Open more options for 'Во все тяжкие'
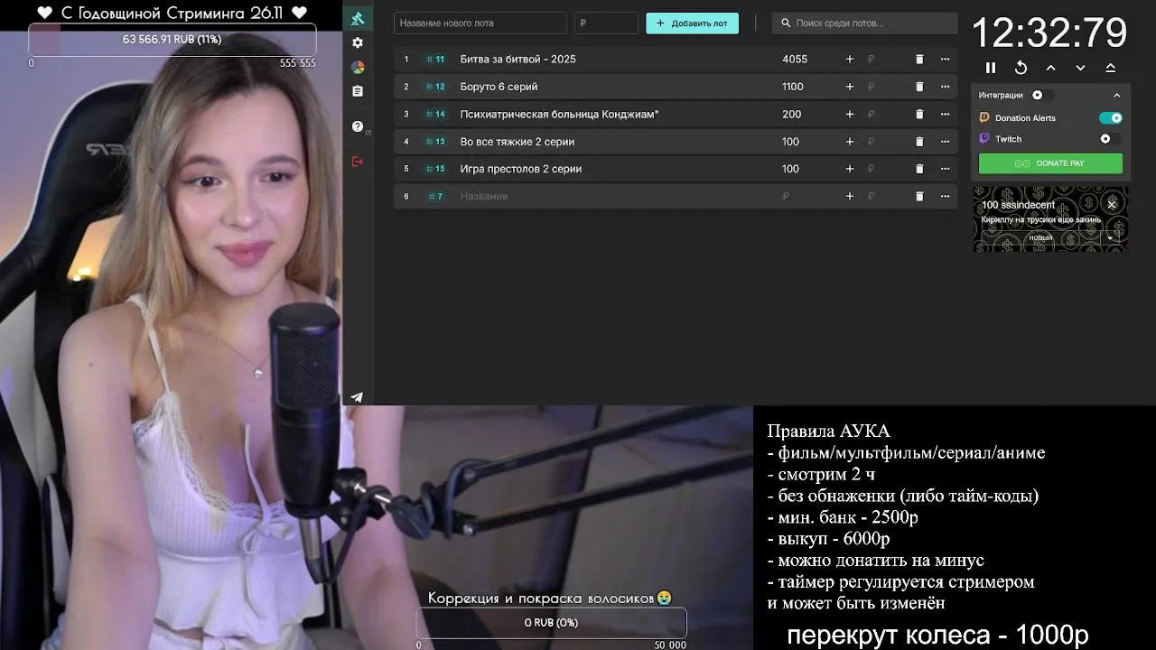This screenshot has width=1156, height=650. click(945, 142)
